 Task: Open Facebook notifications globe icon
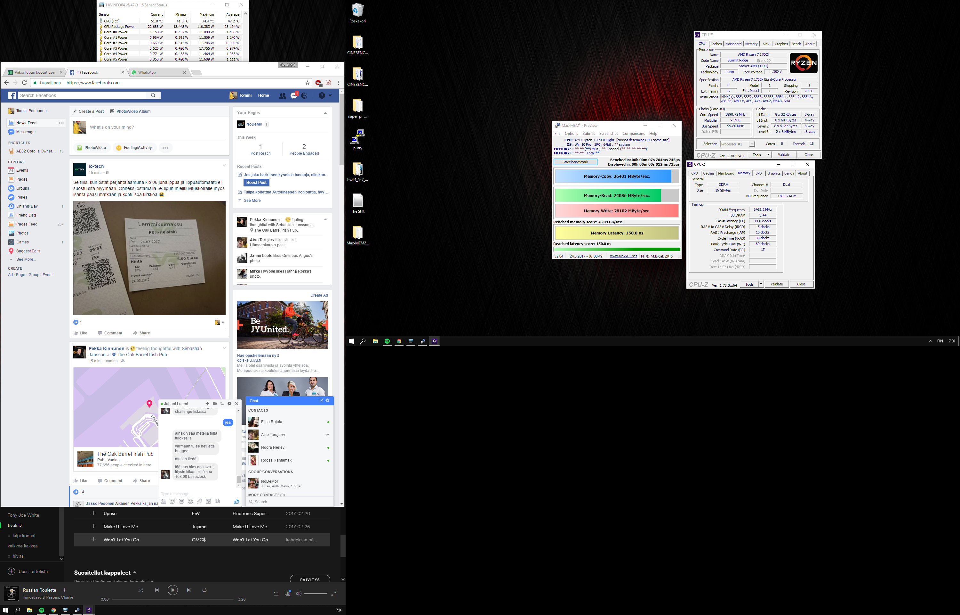point(304,95)
